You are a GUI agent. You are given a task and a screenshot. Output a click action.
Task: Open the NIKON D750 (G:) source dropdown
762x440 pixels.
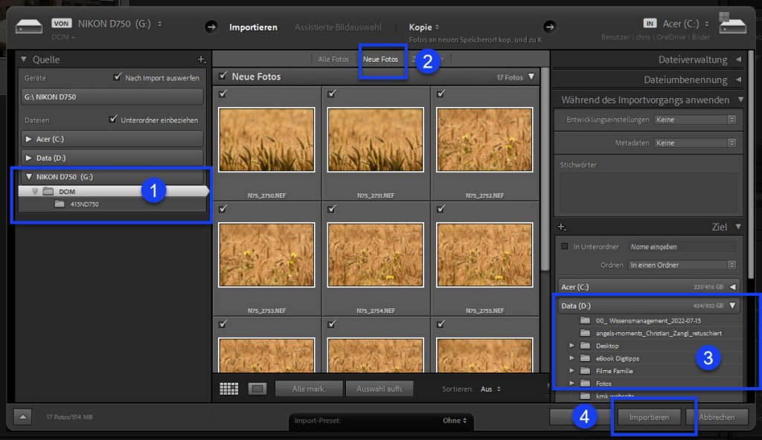(120, 23)
